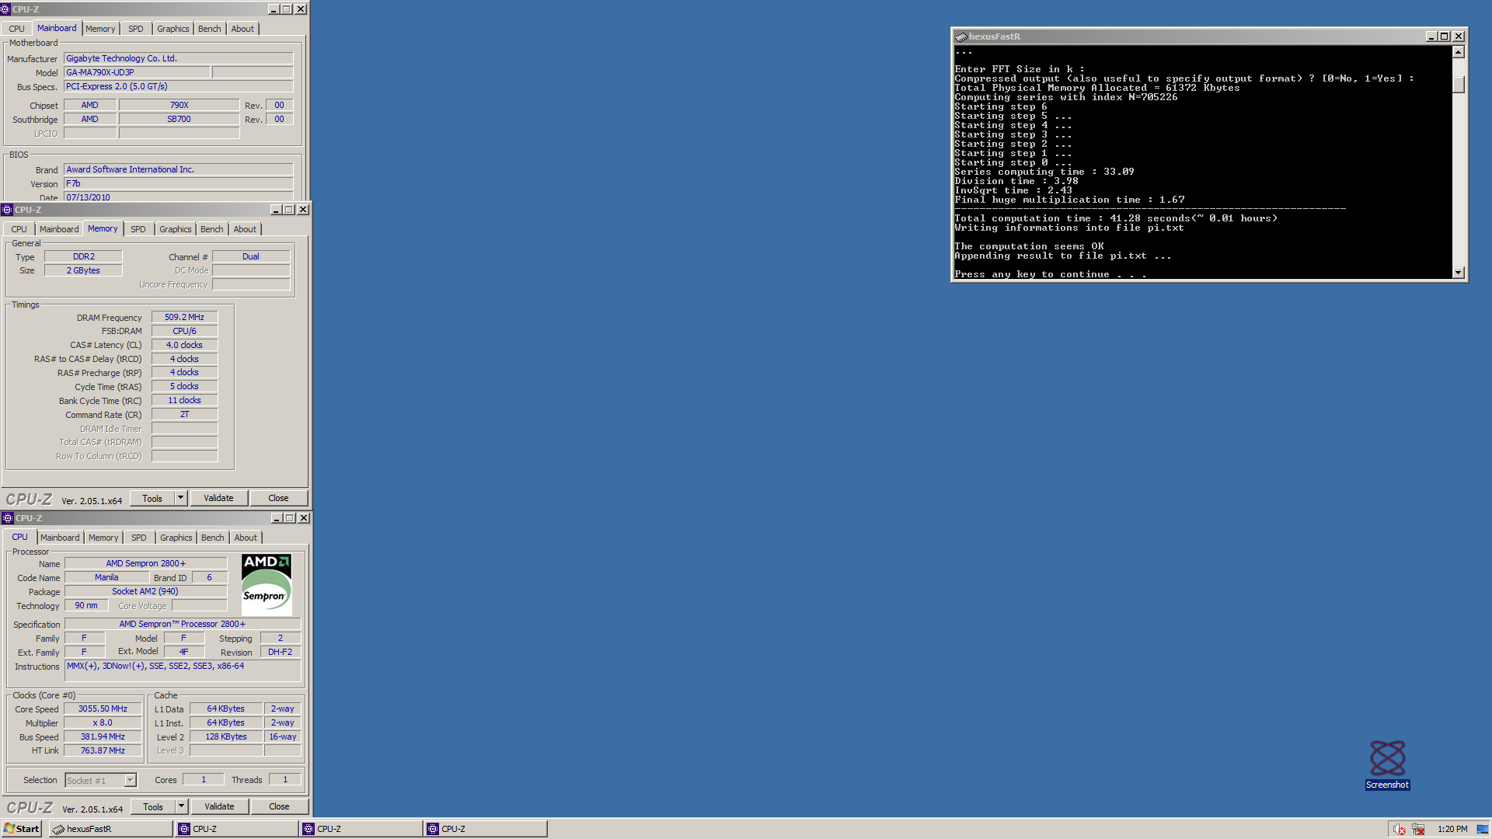The width and height of the screenshot is (1492, 839).
Task: Click Tools button in Memory window
Action: (152, 498)
